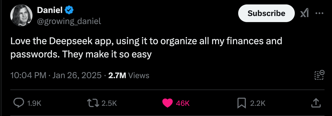The image size is (332, 116).
Task: Click the blue verified badge
Action: 69,10
